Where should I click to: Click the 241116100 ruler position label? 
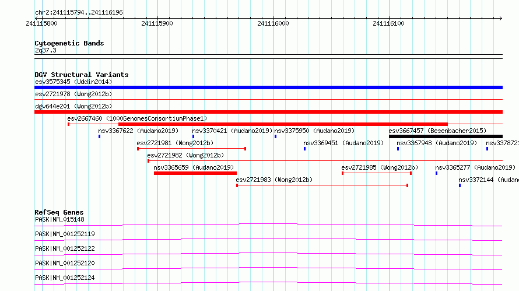(388, 23)
